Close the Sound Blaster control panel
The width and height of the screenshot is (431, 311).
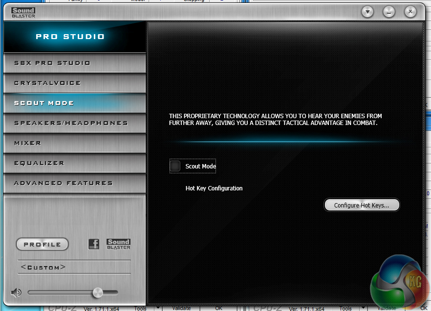[x=410, y=12]
